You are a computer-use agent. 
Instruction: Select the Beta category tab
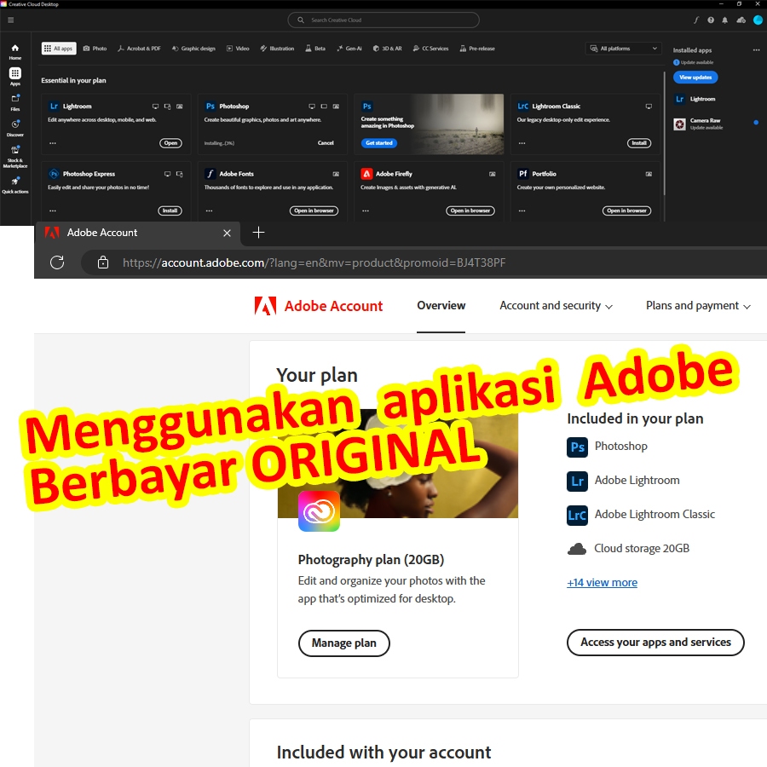(x=315, y=49)
